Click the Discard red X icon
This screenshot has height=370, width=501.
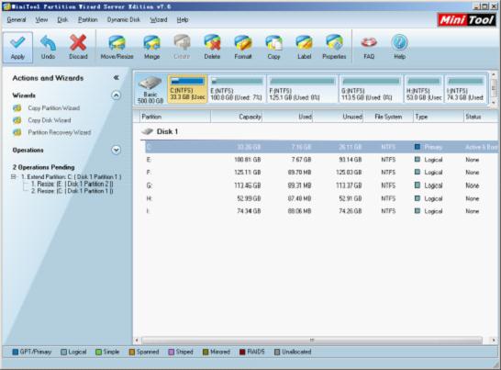tap(78, 43)
